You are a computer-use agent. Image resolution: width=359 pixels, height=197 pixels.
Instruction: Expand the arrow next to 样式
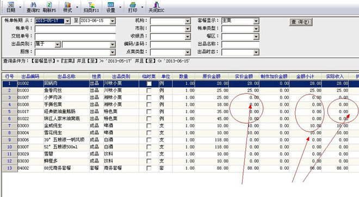77,7
